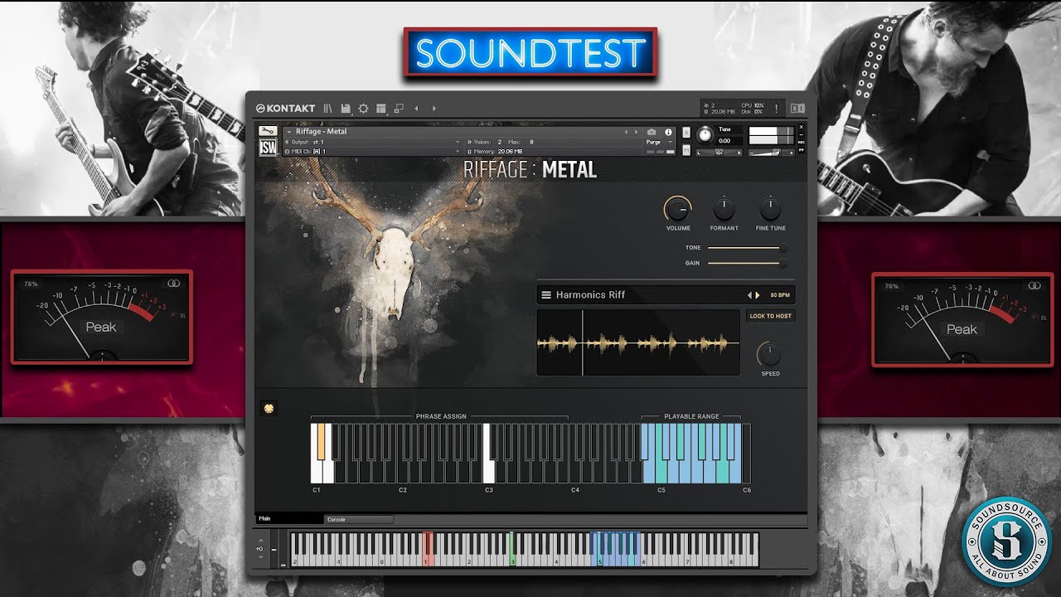Screen dimensions: 1061x597
Task: Expand the Riffage - Metal instrument dropdown arrow
Action: (288, 132)
